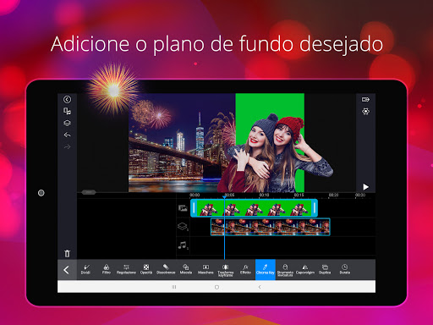Select the Maschera mask tool
Viewport: 433px width, 325px height.
pos(206,269)
